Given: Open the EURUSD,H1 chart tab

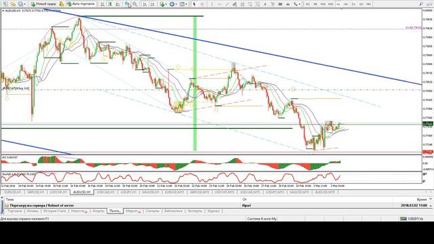Looking at the screenshot, I should pyautogui.click(x=13, y=192).
